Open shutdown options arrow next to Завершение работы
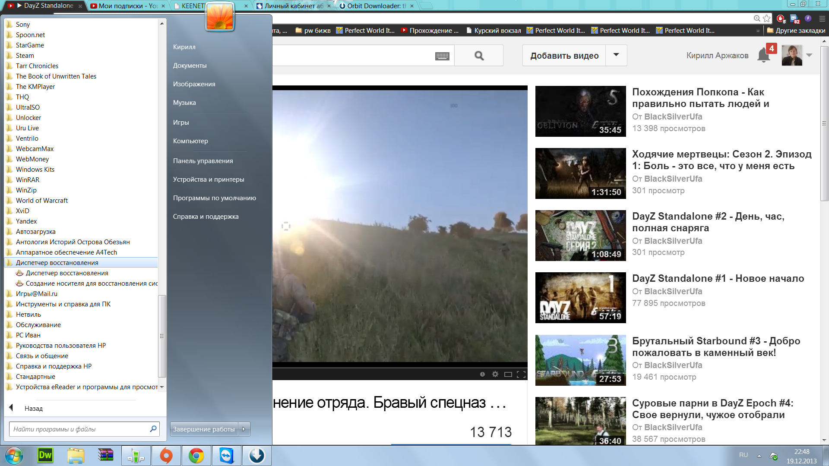Viewport: 829px width, 466px height. pyautogui.click(x=244, y=429)
